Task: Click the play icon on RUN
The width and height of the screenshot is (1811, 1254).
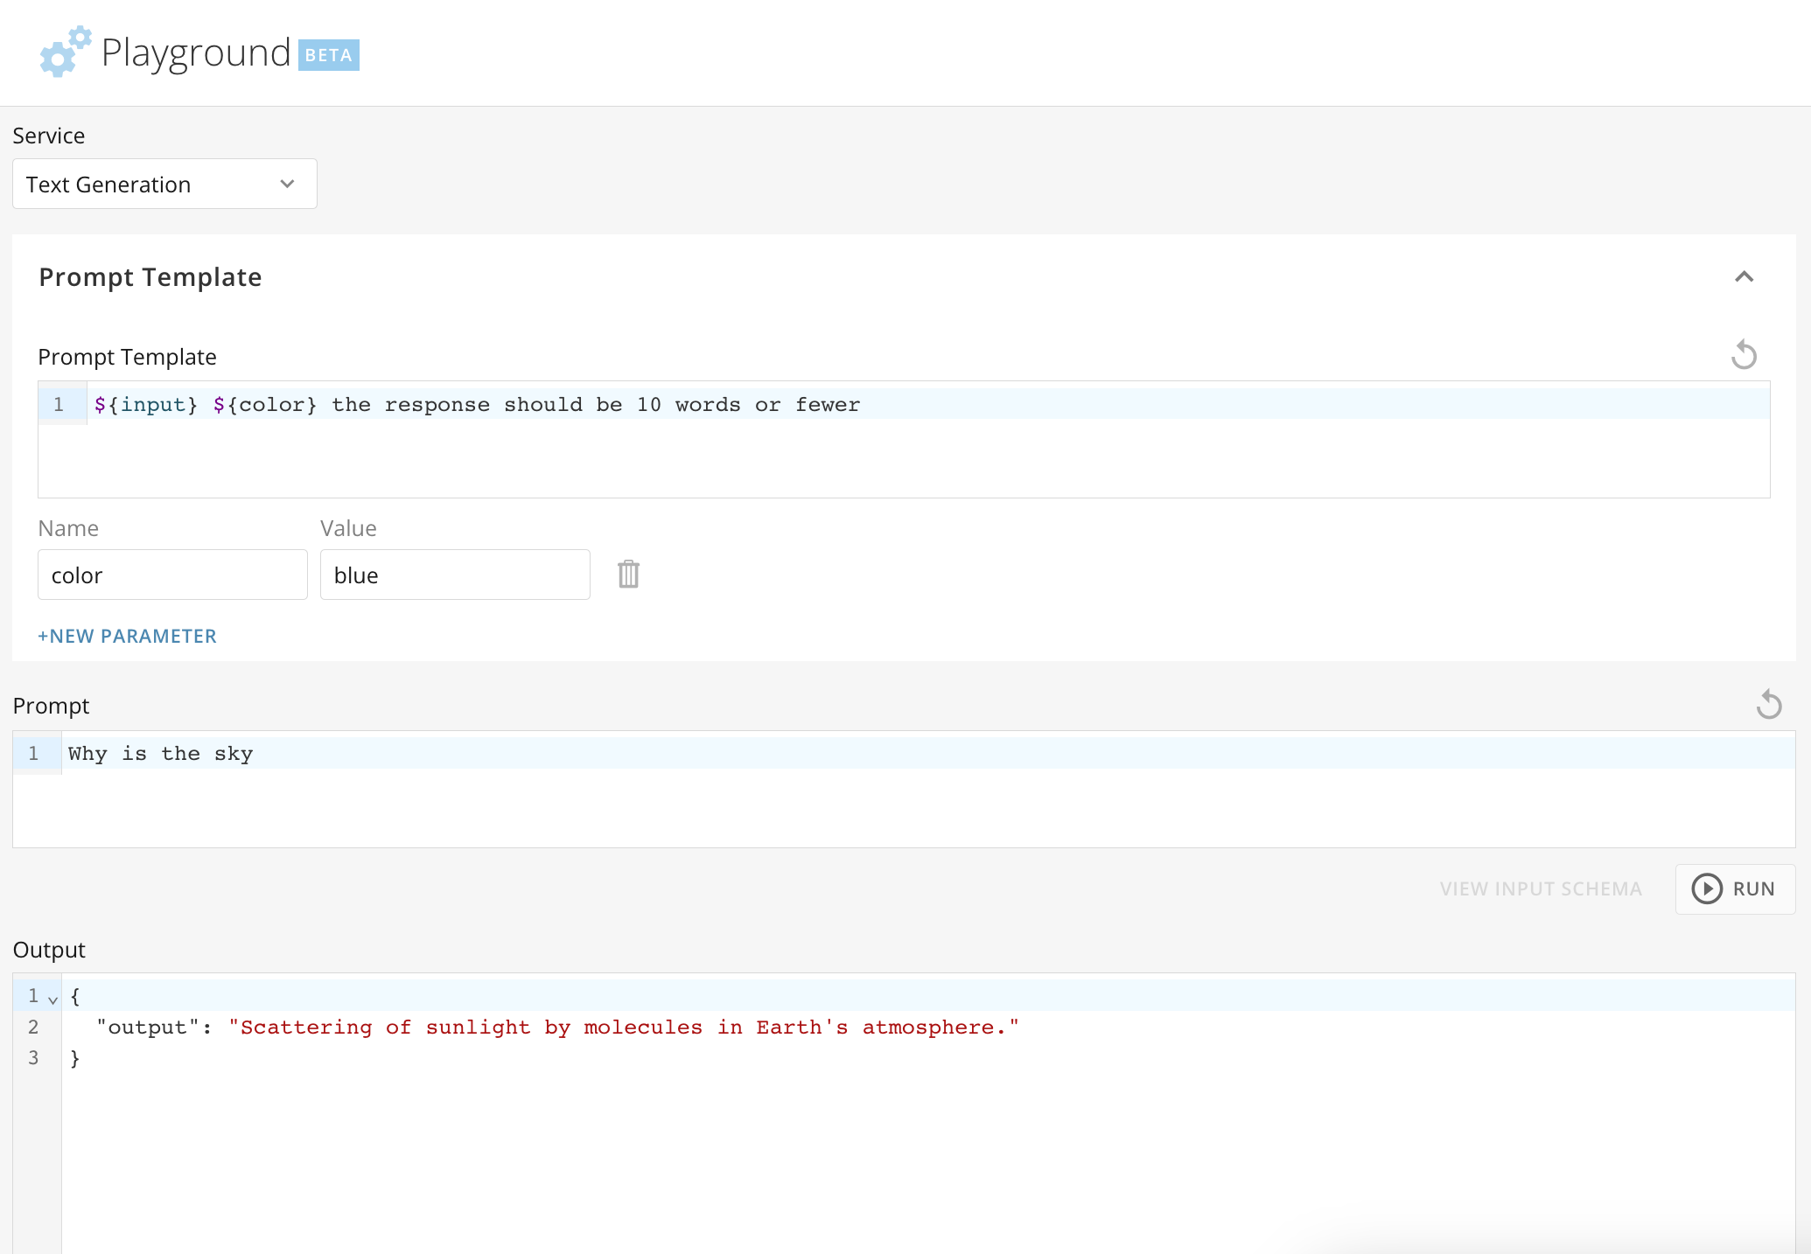Action: pos(1706,888)
